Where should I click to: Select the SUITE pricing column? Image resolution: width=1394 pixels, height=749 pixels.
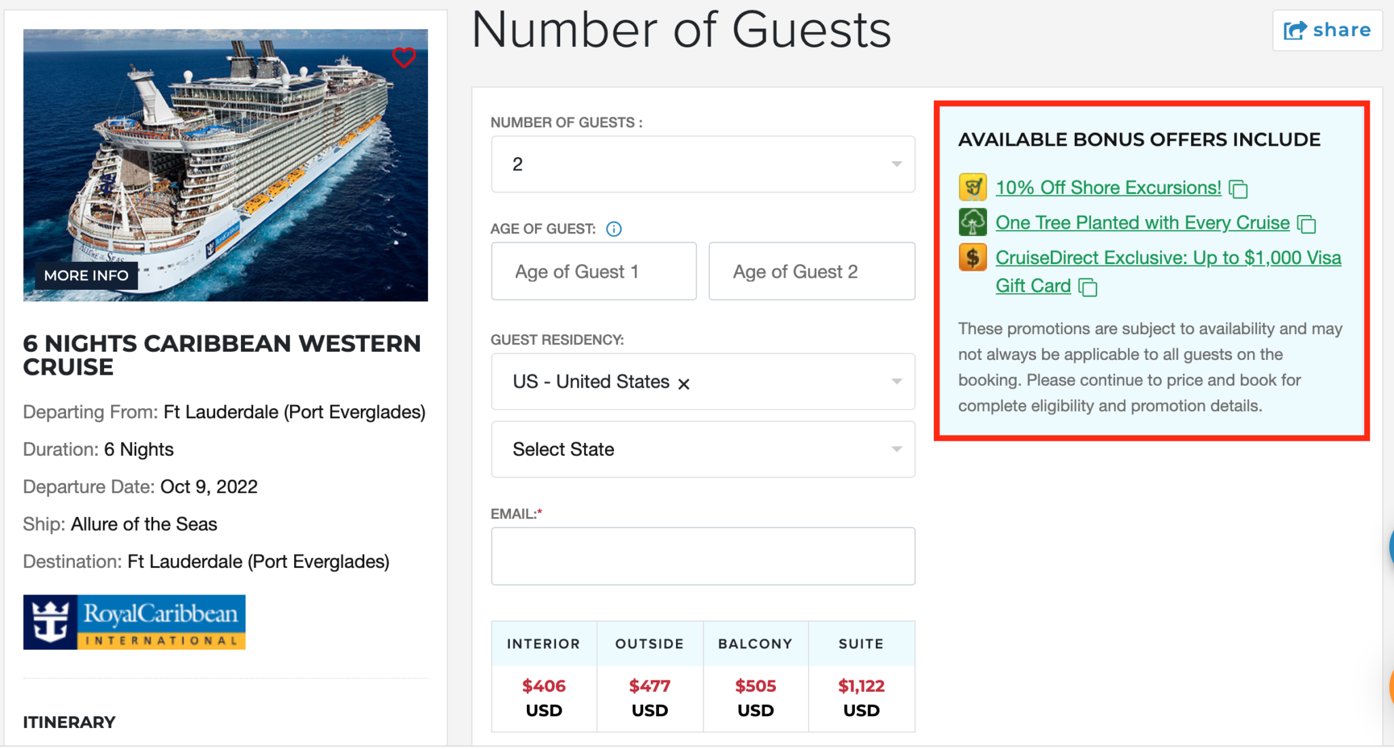click(861, 643)
